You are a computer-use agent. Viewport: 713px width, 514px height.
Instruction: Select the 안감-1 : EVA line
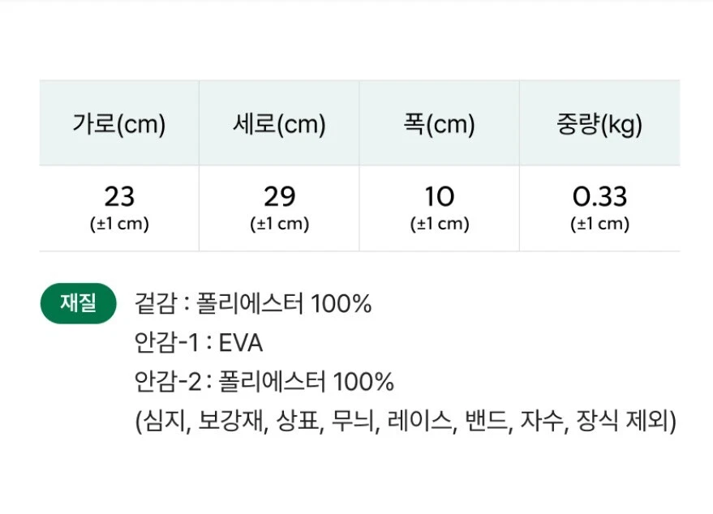pos(199,343)
